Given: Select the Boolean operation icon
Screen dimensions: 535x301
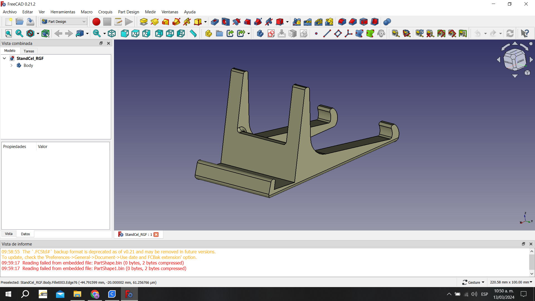Looking at the screenshot, I should [x=387, y=22].
